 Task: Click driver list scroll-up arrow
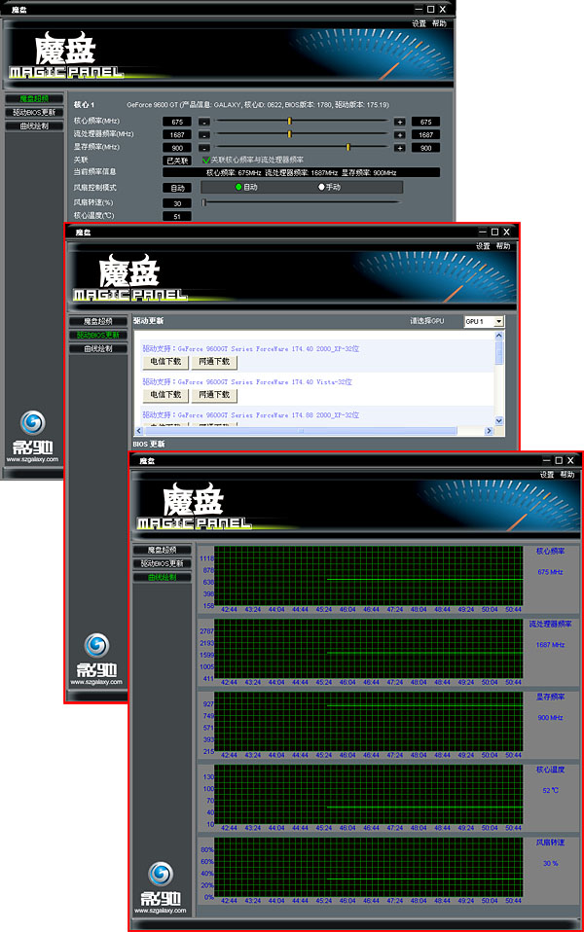[x=499, y=336]
